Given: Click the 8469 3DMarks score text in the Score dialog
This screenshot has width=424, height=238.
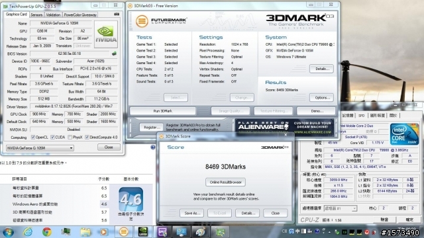Looking at the screenshot, I should (x=225, y=167).
